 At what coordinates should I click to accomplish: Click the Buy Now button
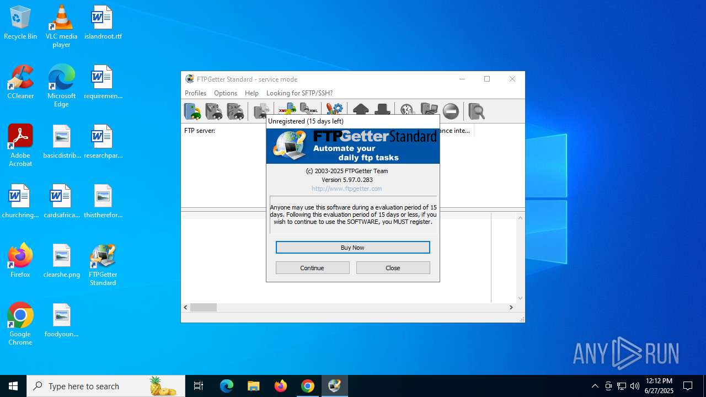353,248
